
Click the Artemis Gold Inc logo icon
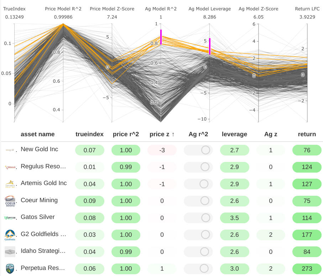[x=10, y=184]
